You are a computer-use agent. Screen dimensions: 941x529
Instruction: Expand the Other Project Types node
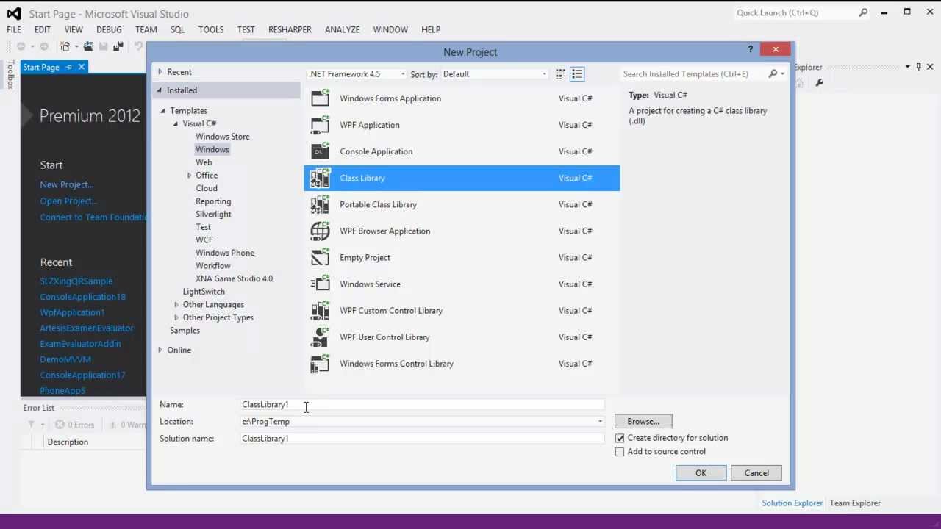pyautogui.click(x=176, y=317)
